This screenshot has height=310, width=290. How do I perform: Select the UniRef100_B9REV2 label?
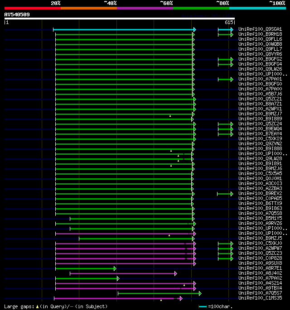[260, 194]
